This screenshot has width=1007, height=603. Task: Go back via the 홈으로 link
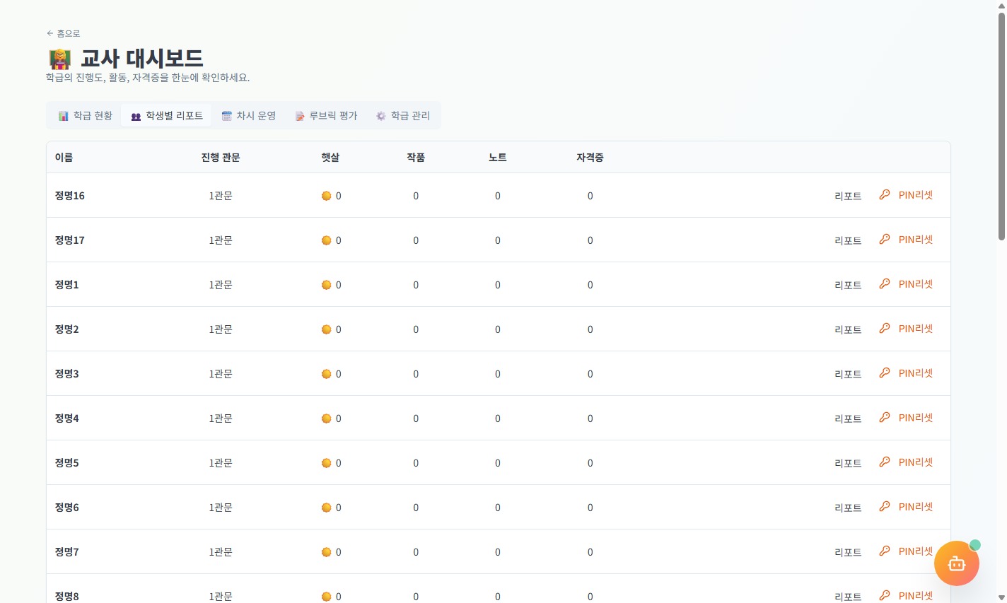pyautogui.click(x=63, y=33)
